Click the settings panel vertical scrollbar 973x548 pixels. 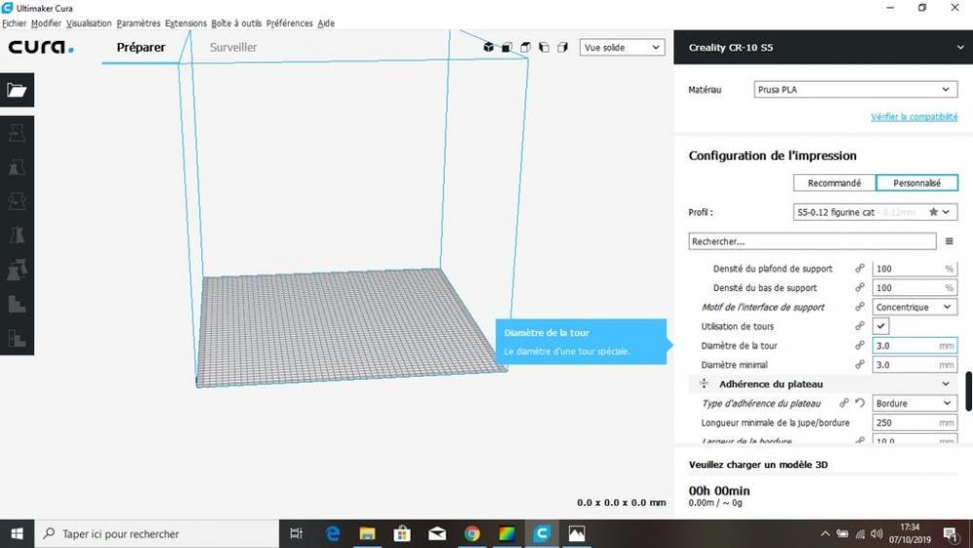(968, 391)
